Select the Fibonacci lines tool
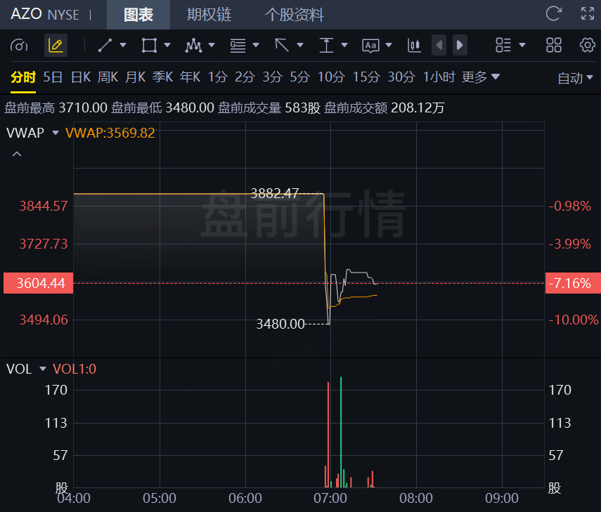Screen dimensions: 601x512 click(x=238, y=45)
